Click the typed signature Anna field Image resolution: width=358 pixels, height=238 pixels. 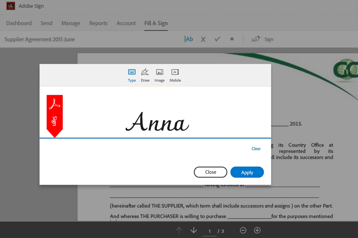click(x=157, y=122)
